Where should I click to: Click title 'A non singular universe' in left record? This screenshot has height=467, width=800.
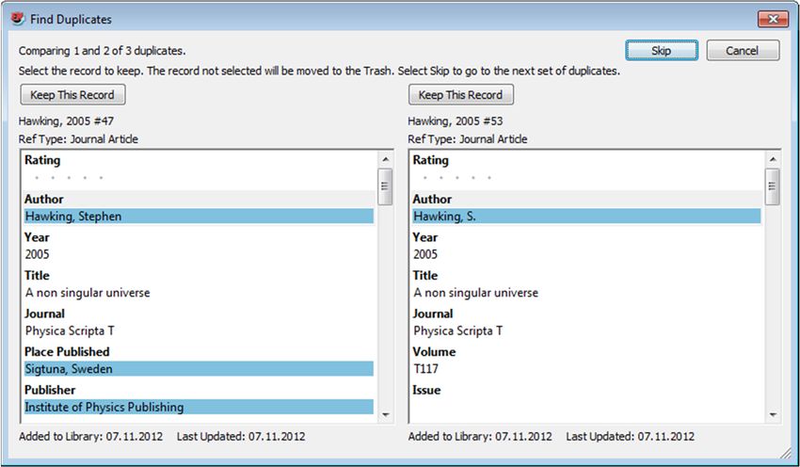88,293
